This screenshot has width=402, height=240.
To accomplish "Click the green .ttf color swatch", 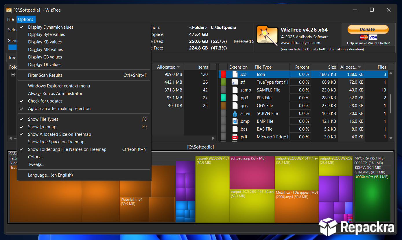I will (223, 82).
